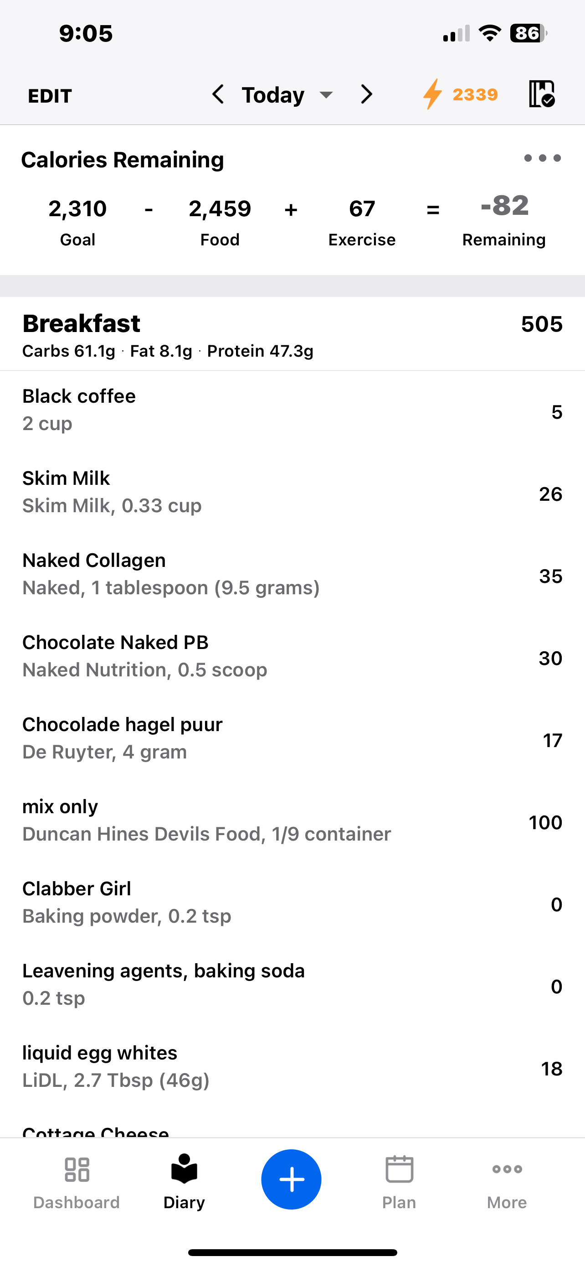Screen dimensions: 585x1267
Task: Tap the EDIT button
Action: tap(50, 95)
